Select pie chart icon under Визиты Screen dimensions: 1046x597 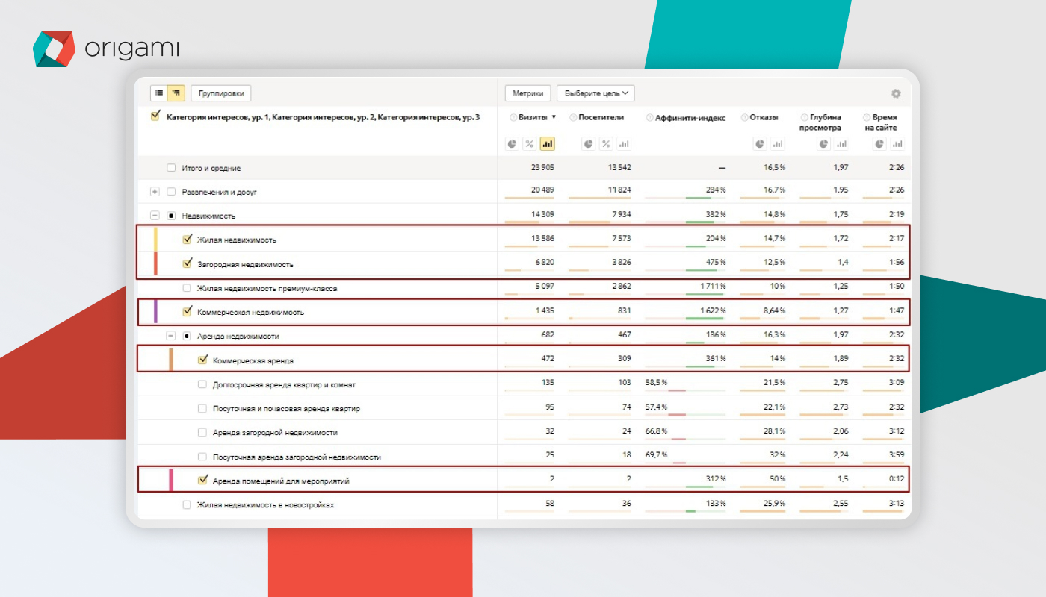[x=512, y=143]
